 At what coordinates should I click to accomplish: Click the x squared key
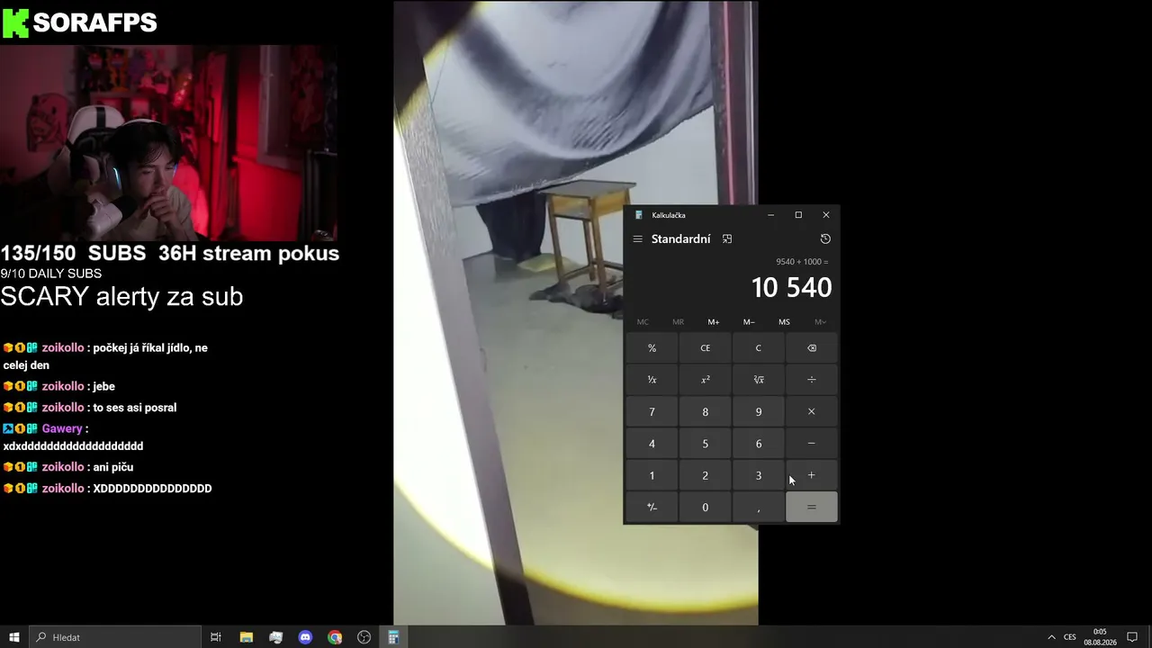click(x=705, y=380)
